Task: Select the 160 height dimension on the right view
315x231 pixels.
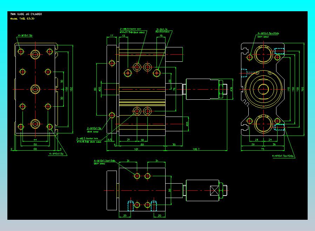Action: (302, 89)
